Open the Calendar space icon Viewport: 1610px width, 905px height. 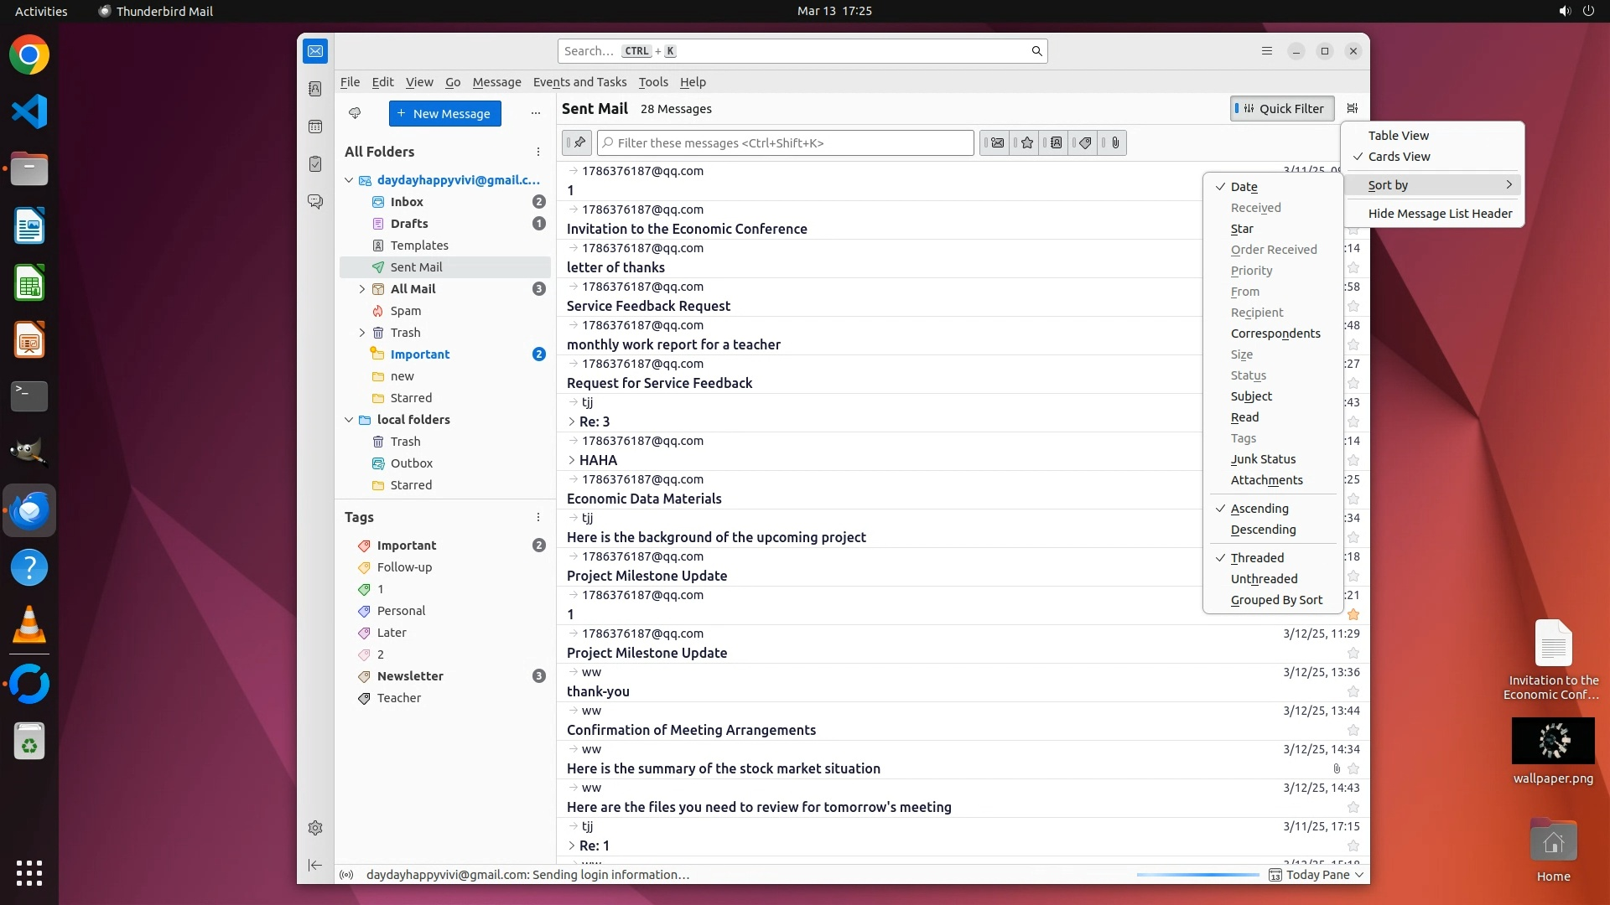(315, 127)
